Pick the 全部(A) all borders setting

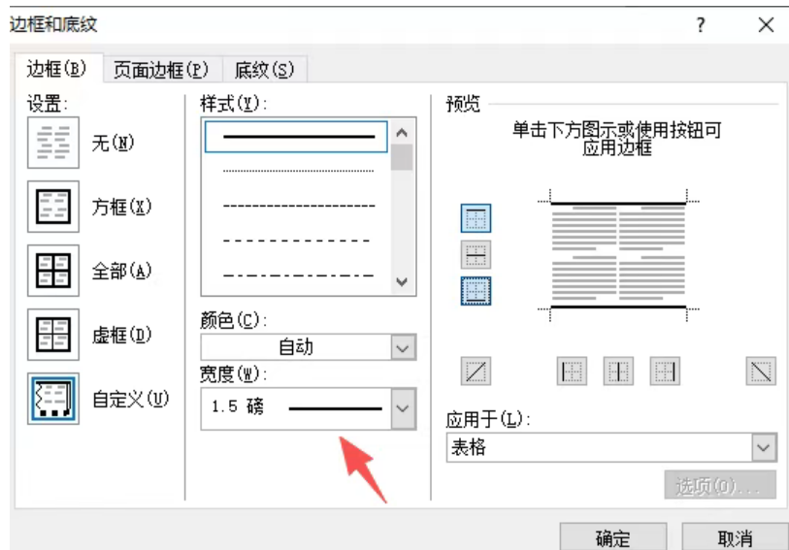pyautogui.click(x=52, y=271)
